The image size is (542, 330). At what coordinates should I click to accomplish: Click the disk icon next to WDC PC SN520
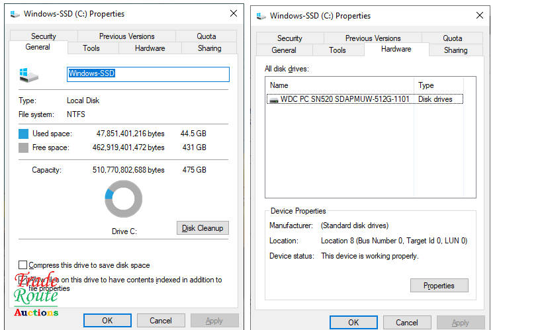tap(273, 99)
